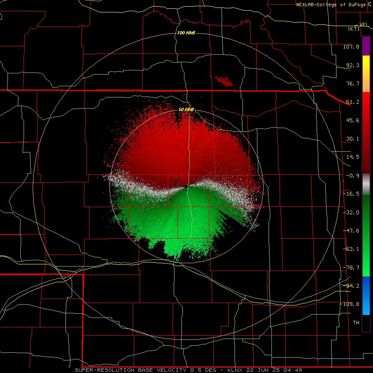Select the -32.0 scale value
Screen dimensions: 373x373
coord(351,213)
